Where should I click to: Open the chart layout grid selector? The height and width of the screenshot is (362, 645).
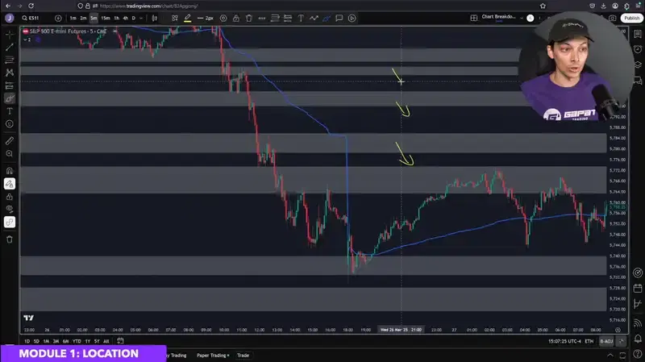(474, 18)
